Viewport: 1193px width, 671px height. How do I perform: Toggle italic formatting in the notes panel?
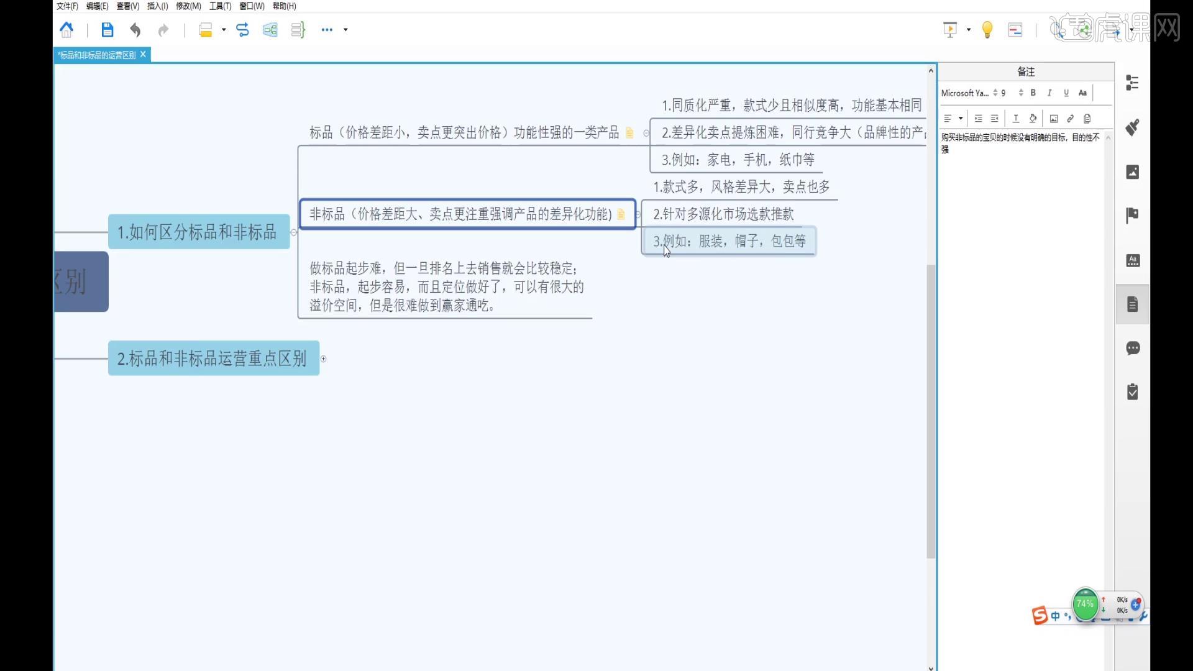tap(1049, 93)
